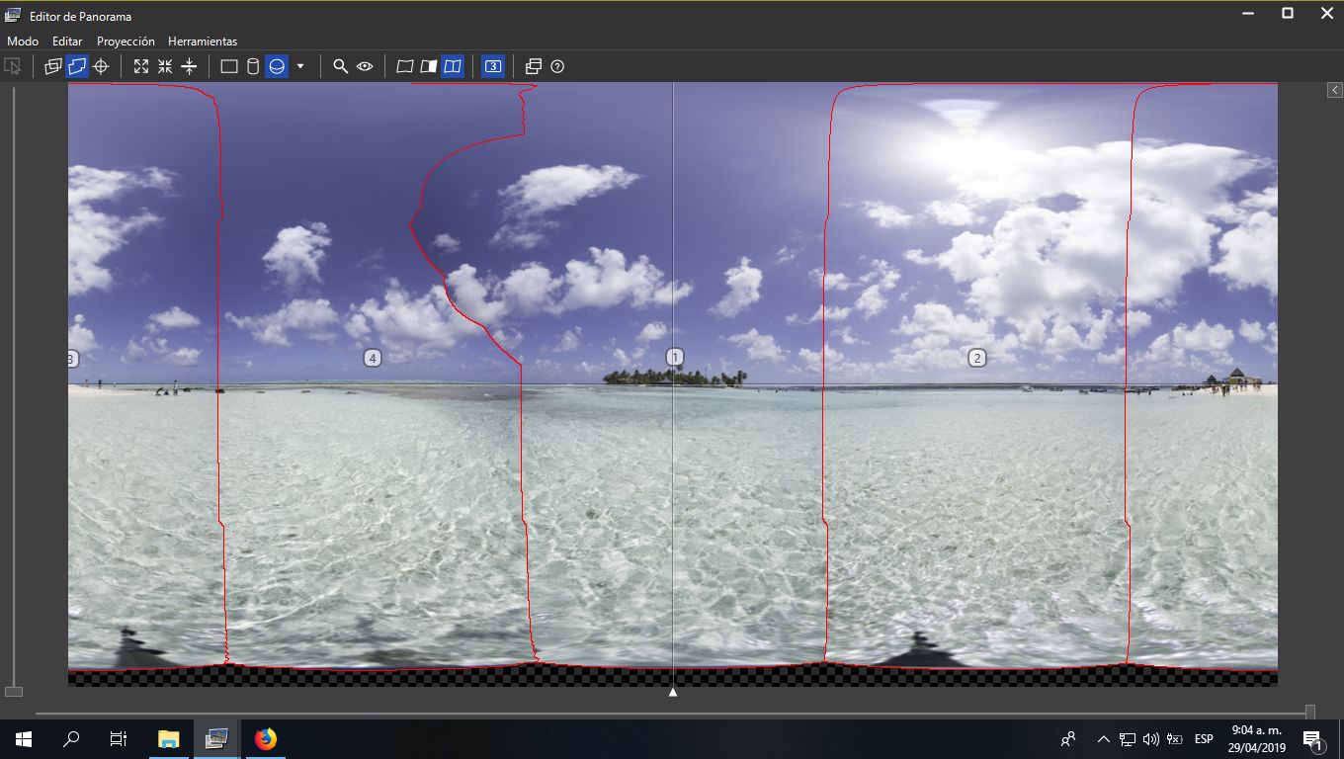Click image number label 4 in panorama
1344x759 pixels.
[x=373, y=358]
